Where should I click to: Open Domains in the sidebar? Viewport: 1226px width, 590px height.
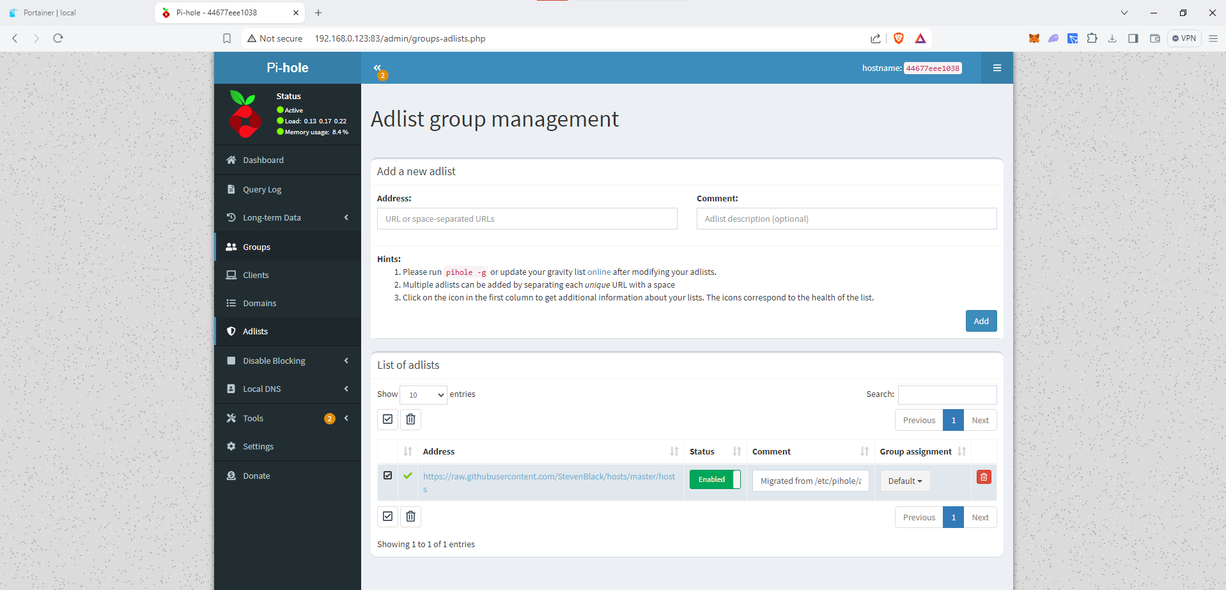pyautogui.click(x=288, y=303)
